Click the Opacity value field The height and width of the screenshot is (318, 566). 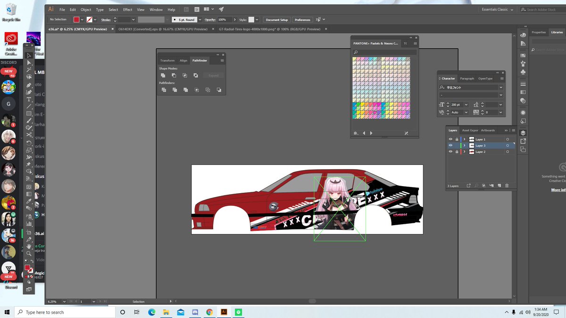pos(224,20)
